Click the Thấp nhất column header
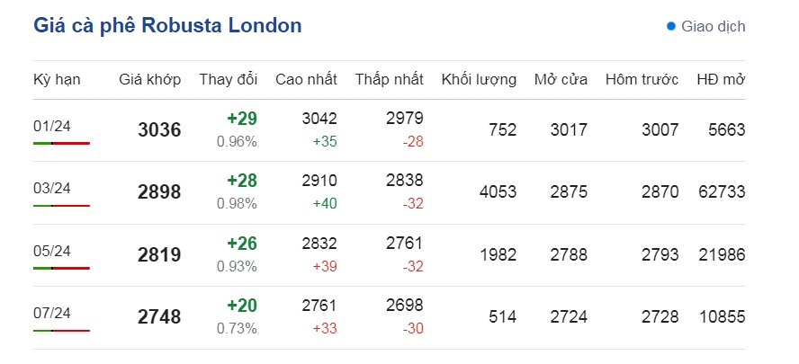 point(390,79)
